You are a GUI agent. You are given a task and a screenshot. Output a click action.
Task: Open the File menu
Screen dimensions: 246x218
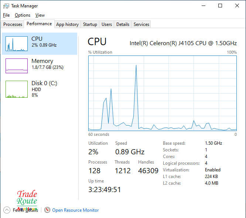click(x=6, y=15)
